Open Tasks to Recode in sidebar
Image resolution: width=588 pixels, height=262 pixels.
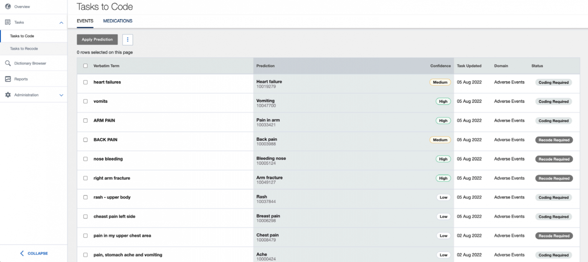(24, 49)
